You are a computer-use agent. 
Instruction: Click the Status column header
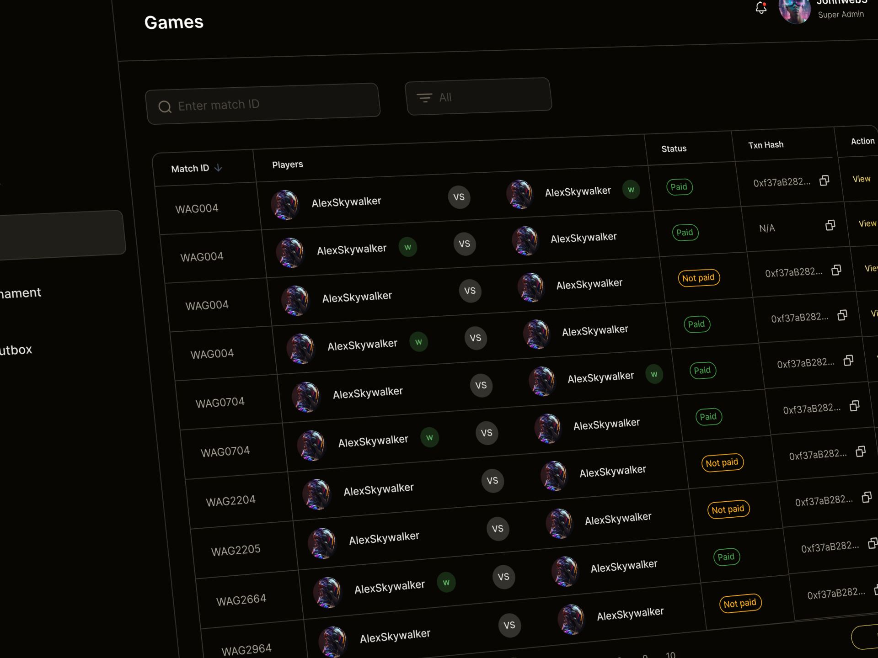(x=674, y=149)
